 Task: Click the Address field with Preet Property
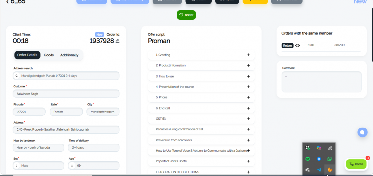[66, 129]
